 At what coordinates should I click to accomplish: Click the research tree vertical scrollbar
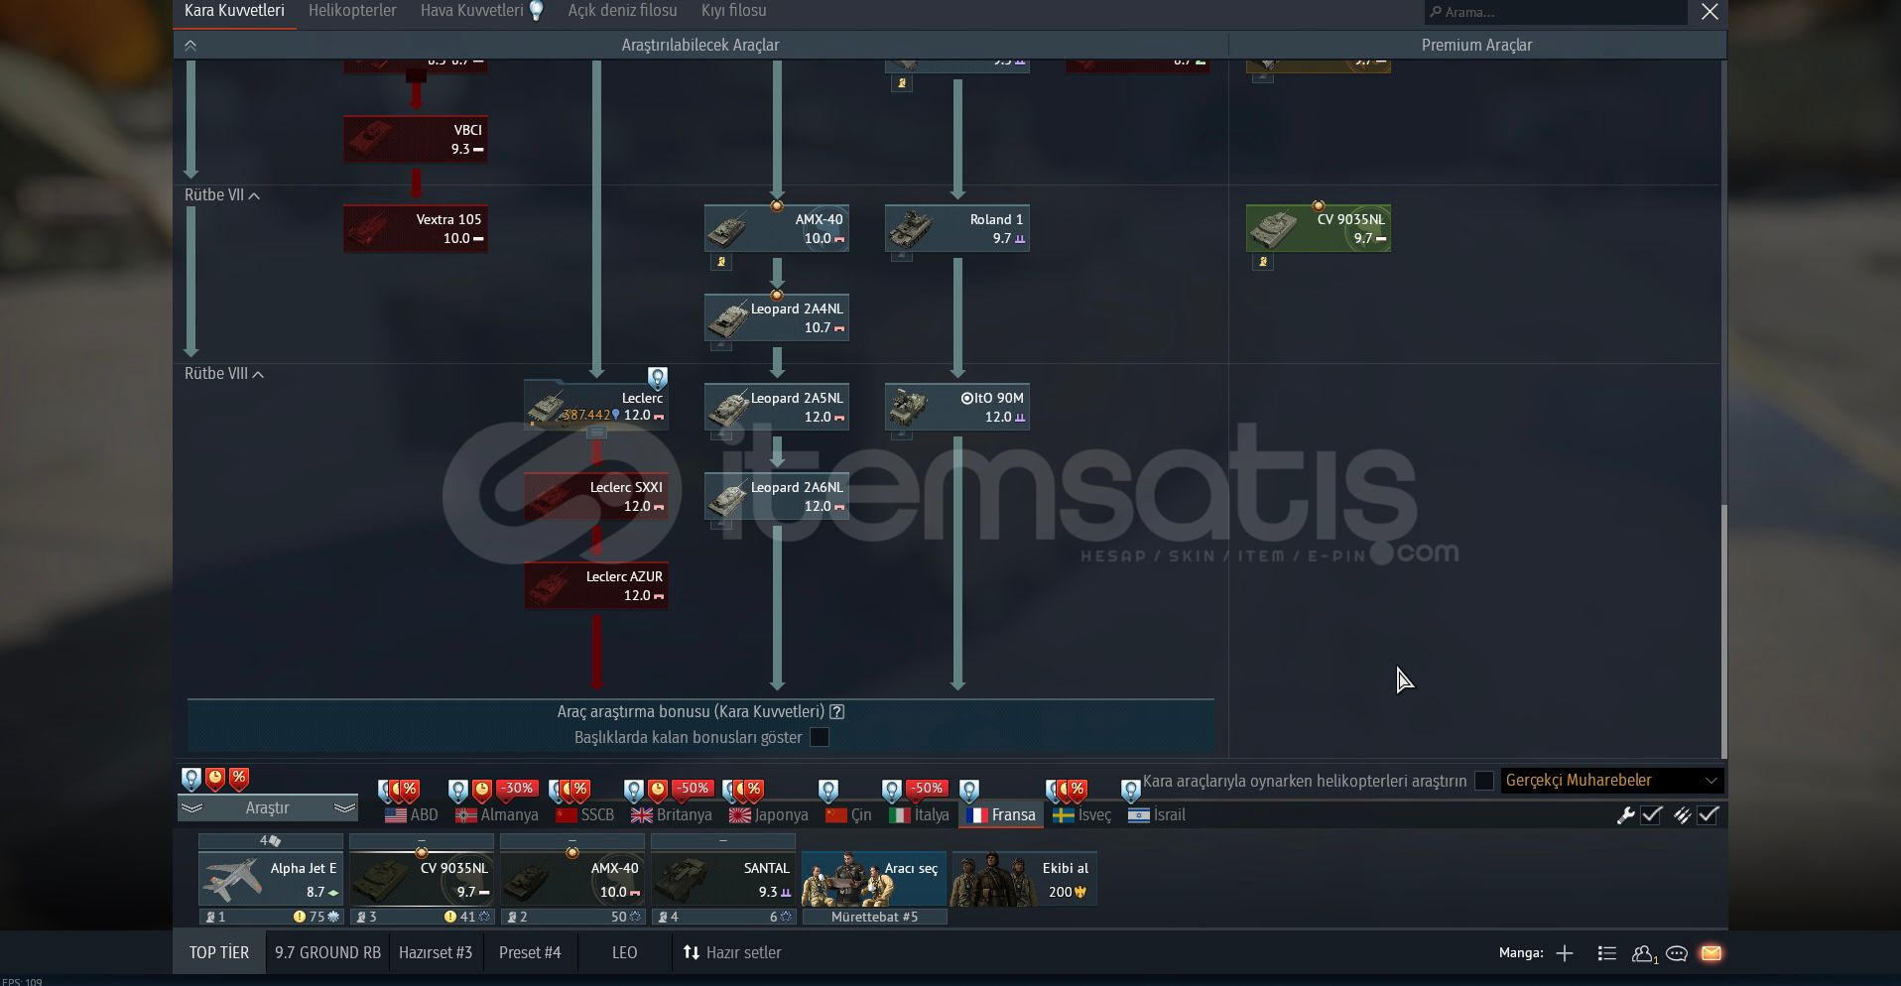click(x=1723, y=632)
